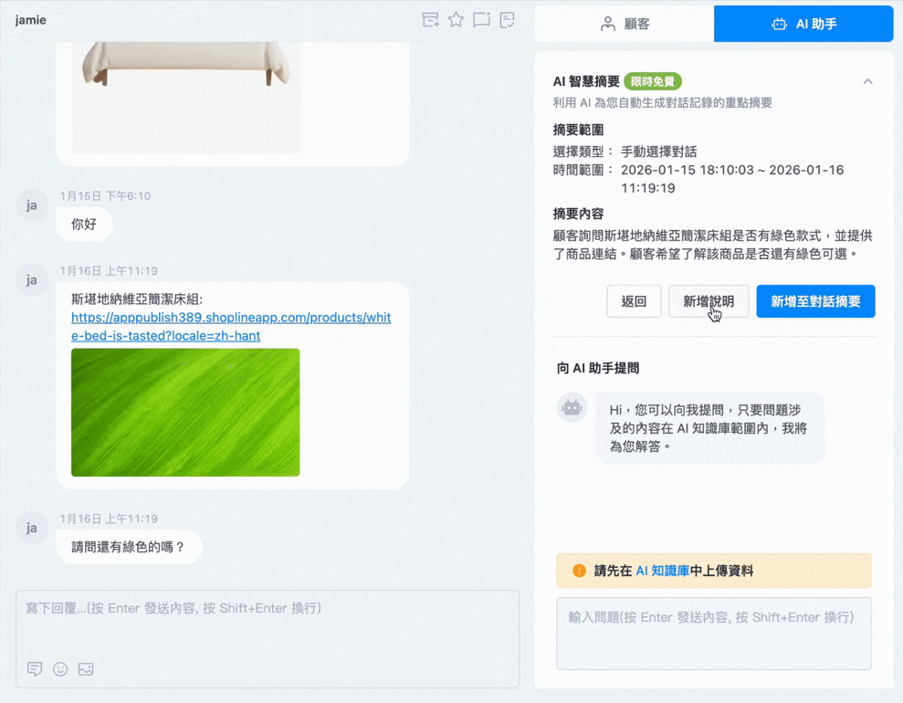
Task: Switch to the AI 助手 tab
Action: pyautogui.click(x=803, y=24)
